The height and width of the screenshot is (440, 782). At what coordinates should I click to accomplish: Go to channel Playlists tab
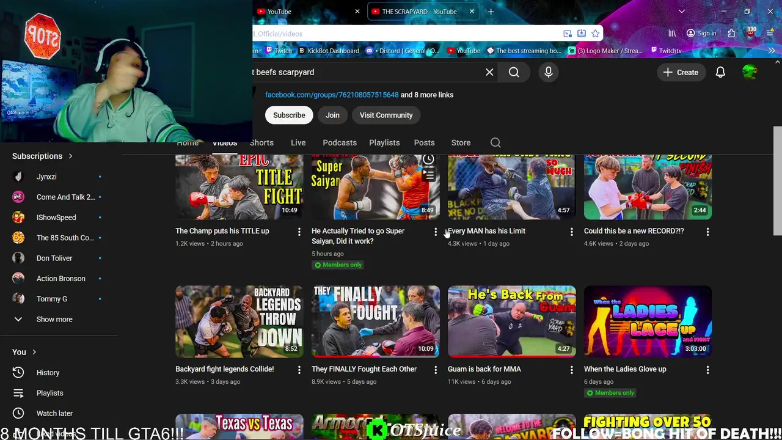point(384,142)
